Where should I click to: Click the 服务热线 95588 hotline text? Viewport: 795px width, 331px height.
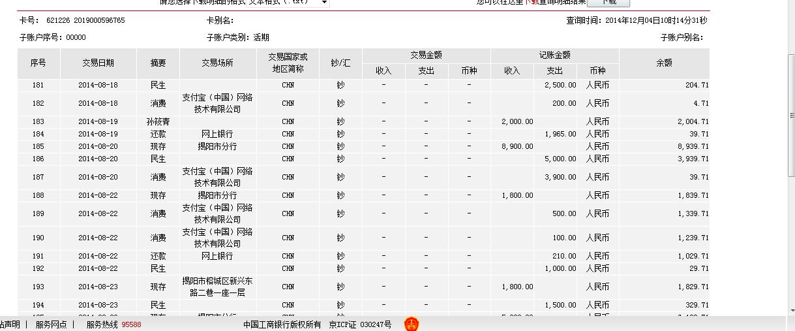113,324
